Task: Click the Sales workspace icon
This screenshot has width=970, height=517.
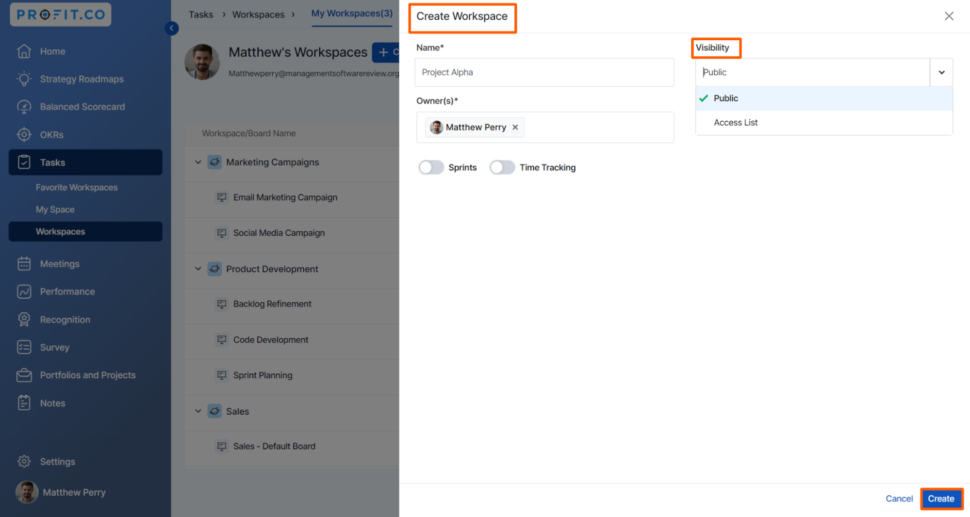Action: [x=214, y=411]
